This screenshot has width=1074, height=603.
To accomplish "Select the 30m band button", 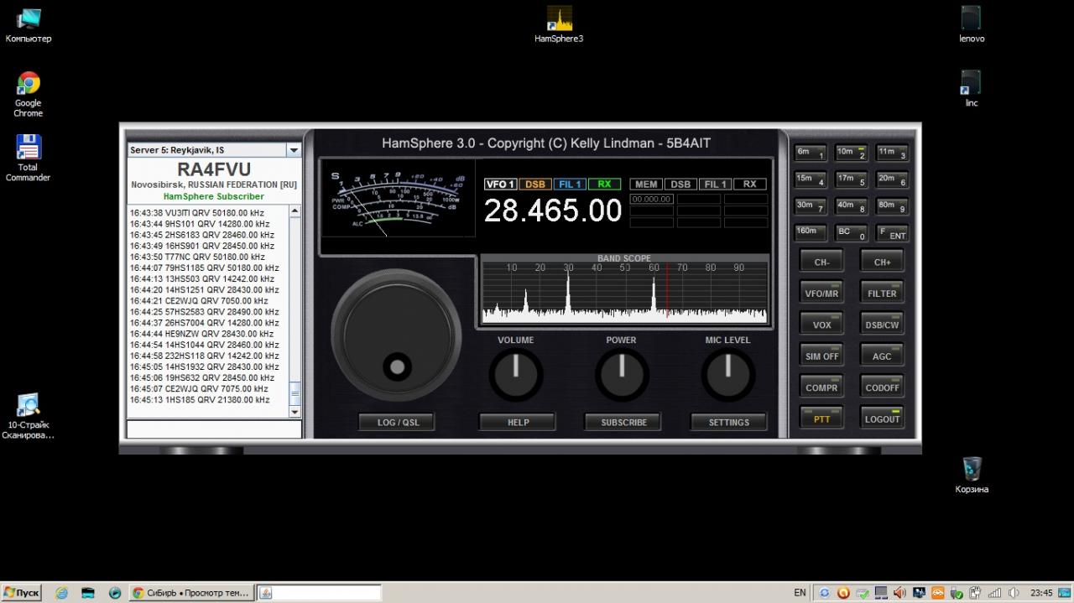I will coord(811,206).
